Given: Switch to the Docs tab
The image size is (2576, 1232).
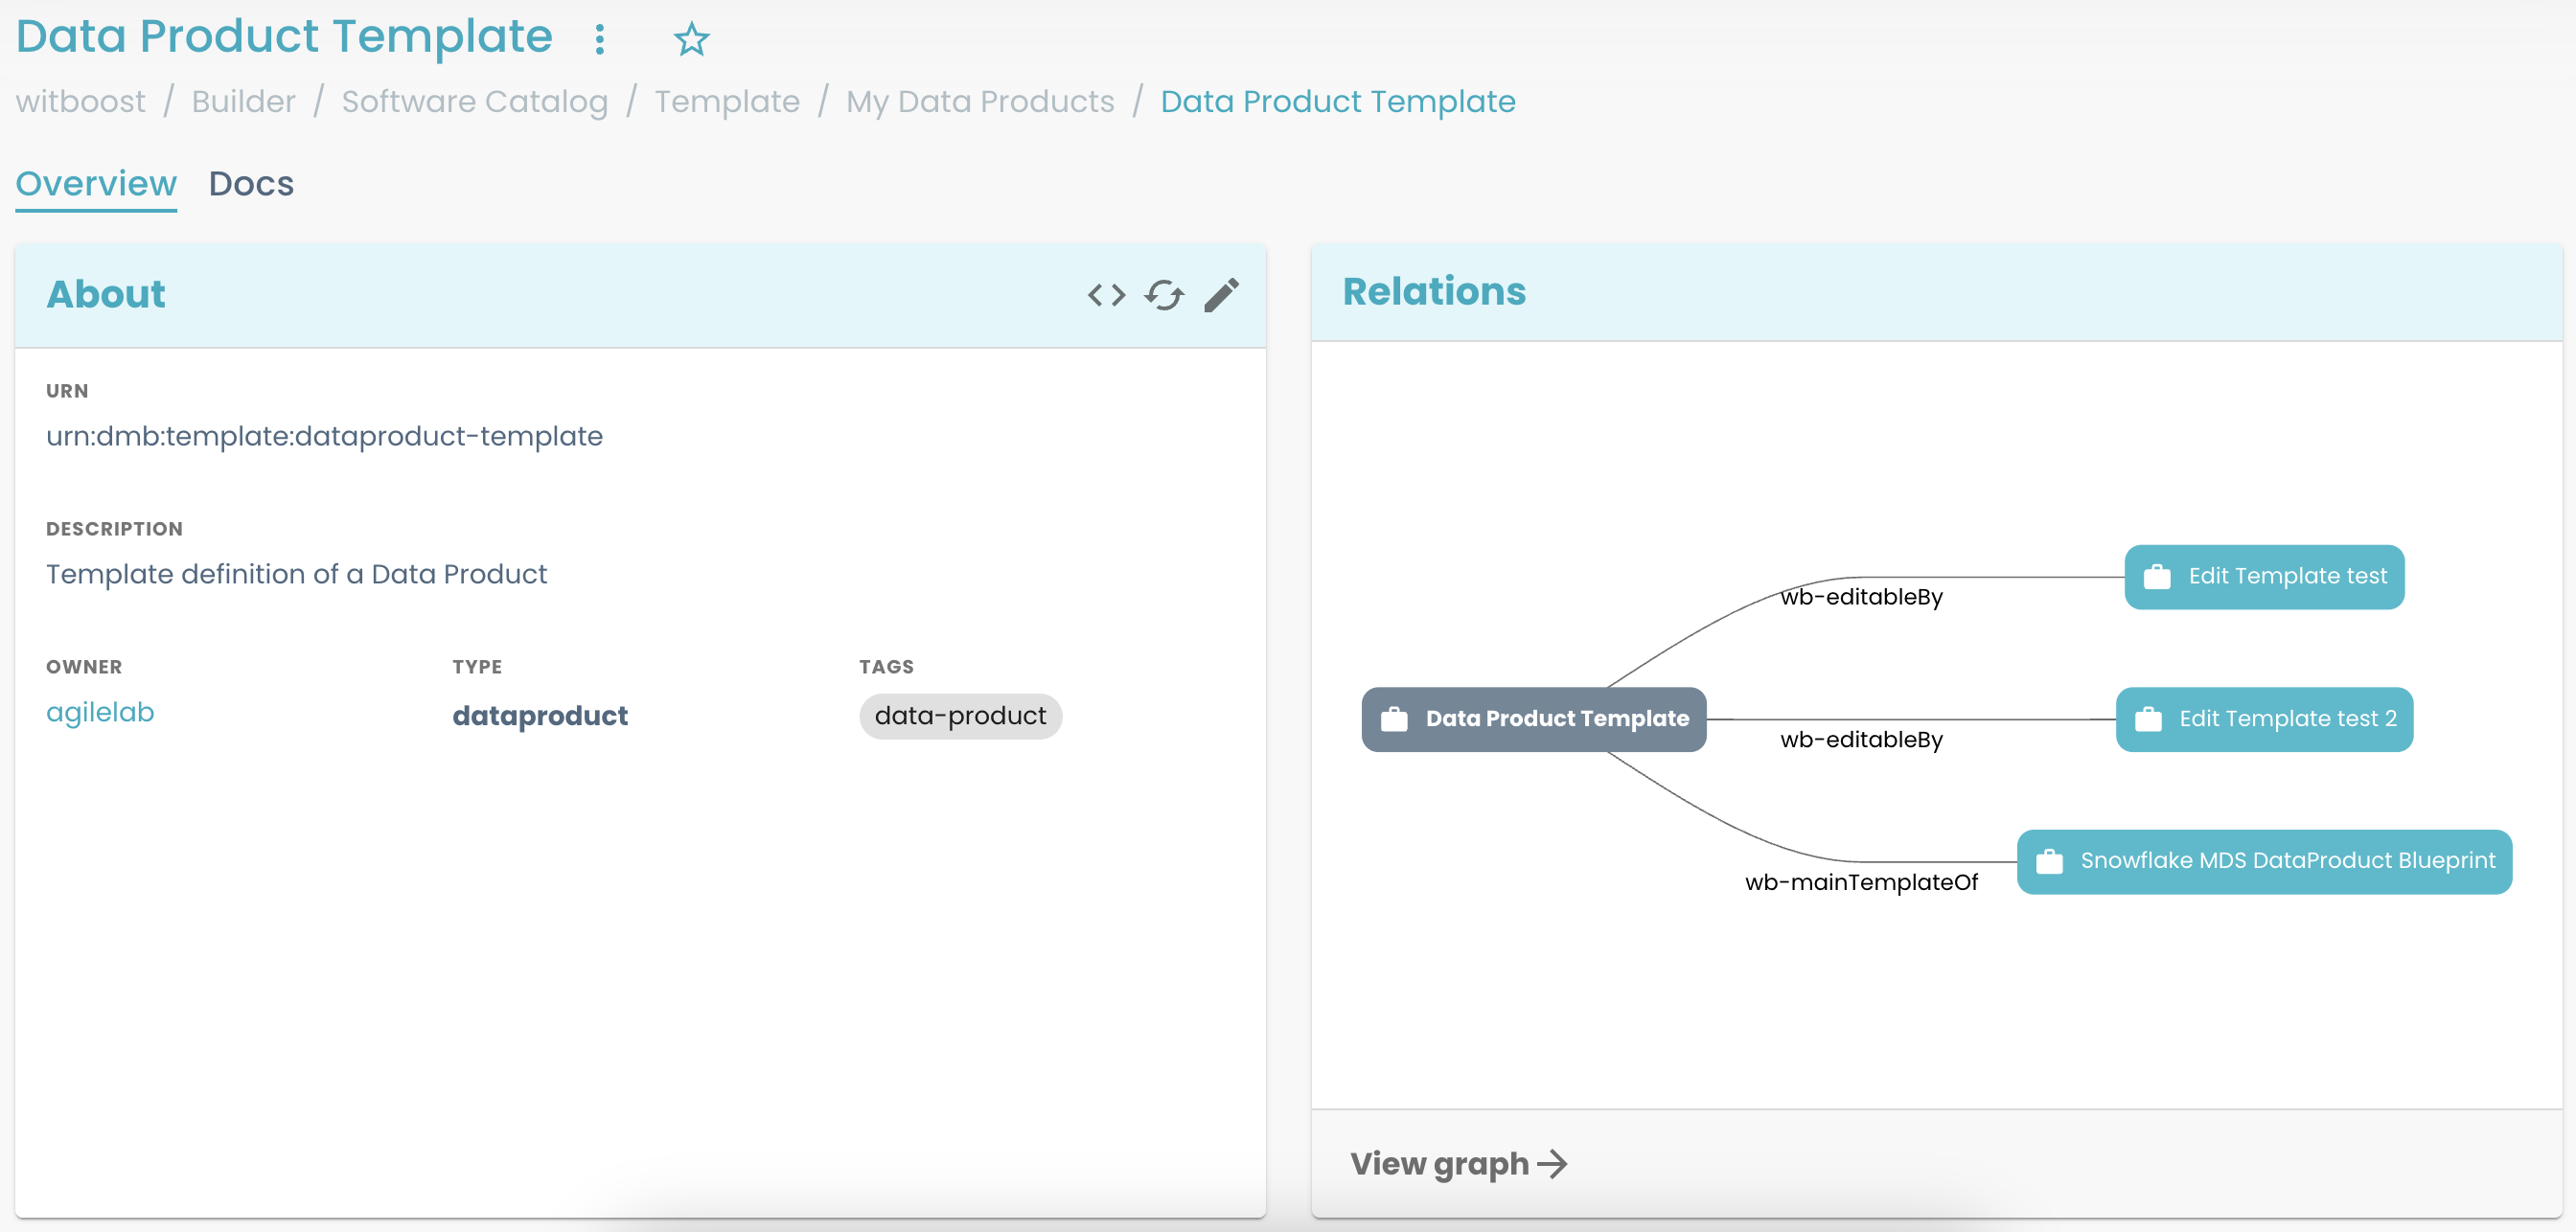Looking at the screenshot, I should 251,184.
